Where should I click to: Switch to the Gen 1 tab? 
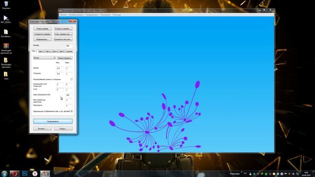coord(34,51)
